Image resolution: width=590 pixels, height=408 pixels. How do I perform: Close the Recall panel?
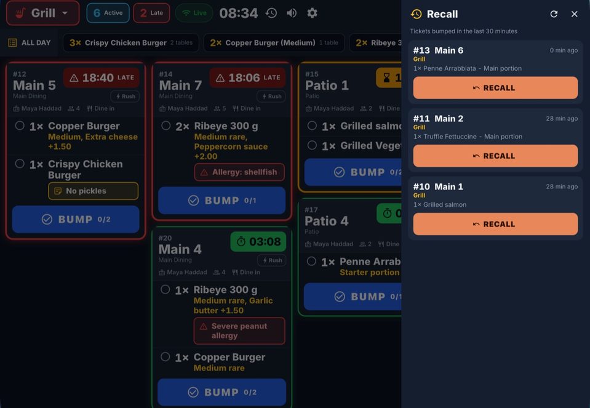click(574, 14)
